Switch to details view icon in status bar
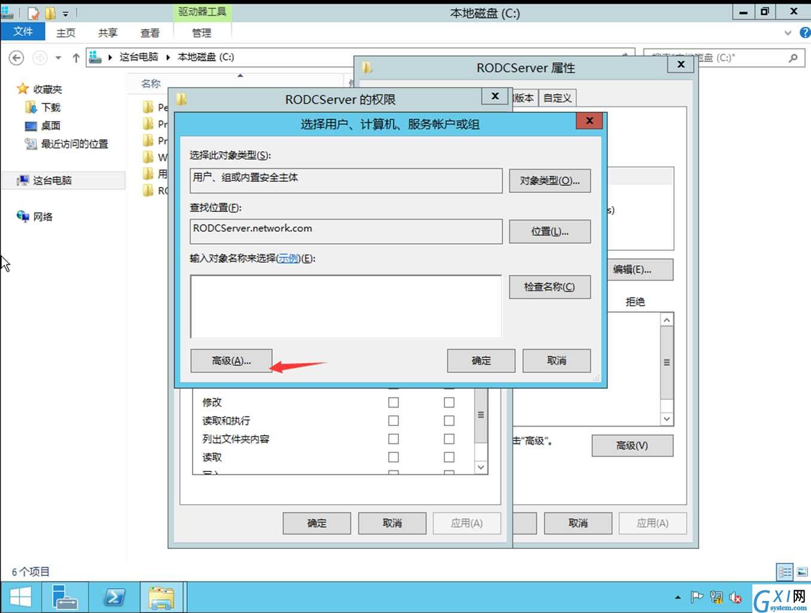 point(785,572)
